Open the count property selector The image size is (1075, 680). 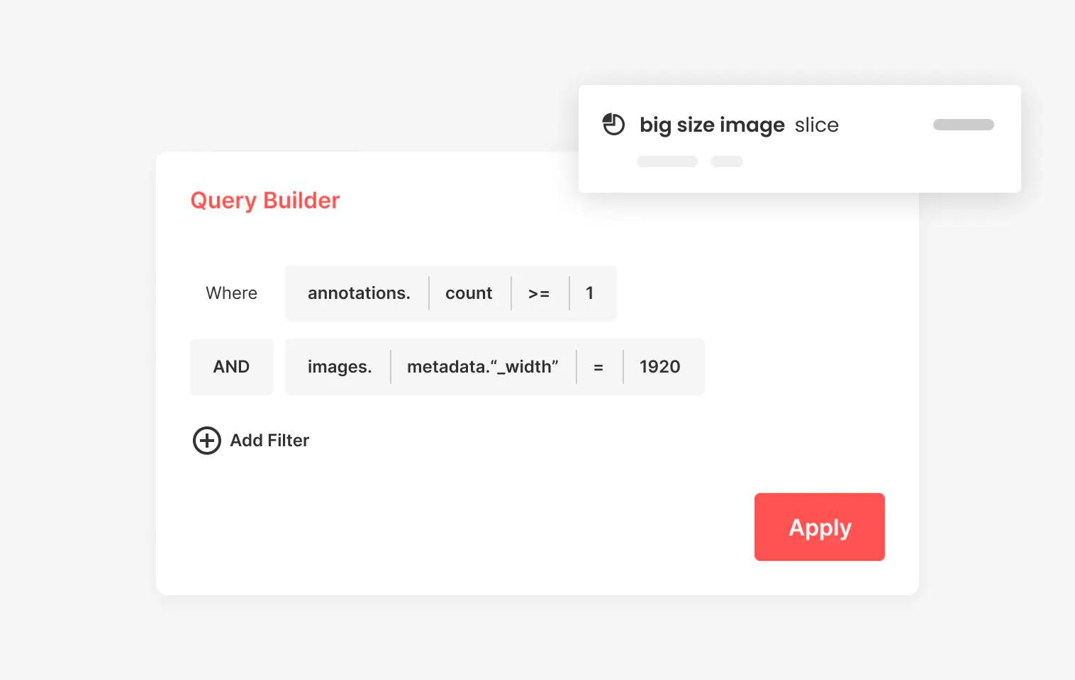tap(469, 293)
